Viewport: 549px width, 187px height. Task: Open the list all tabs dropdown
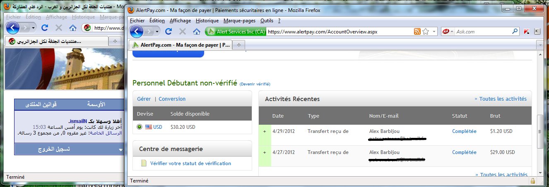coord(539,45)
